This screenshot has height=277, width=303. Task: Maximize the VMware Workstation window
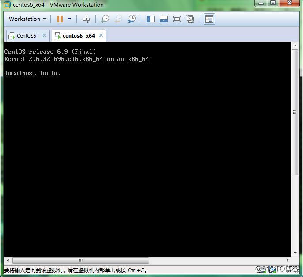(273, 3)
